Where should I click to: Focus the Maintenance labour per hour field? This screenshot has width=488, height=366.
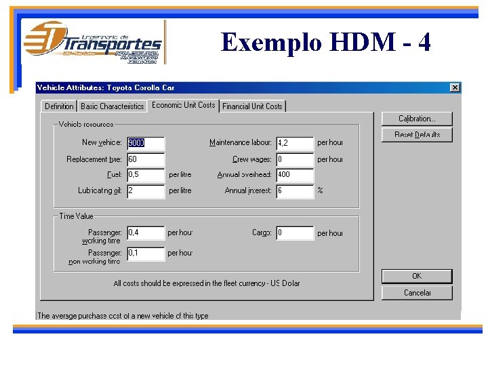tap(295, 143)
